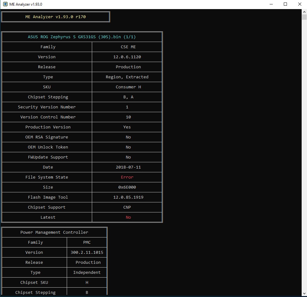
Task: Click the 'Consumer H' SKU value
Action: pyautogui.click(x=128, y=87)
